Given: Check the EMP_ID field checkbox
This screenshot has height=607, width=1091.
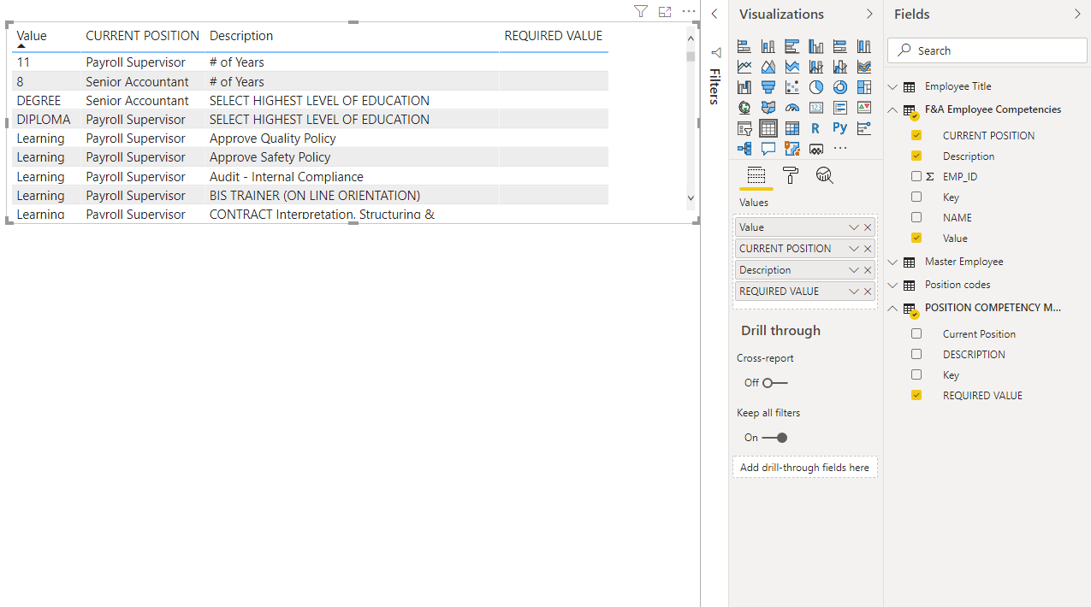Looking at the screenshot, I should pos(916,176).
